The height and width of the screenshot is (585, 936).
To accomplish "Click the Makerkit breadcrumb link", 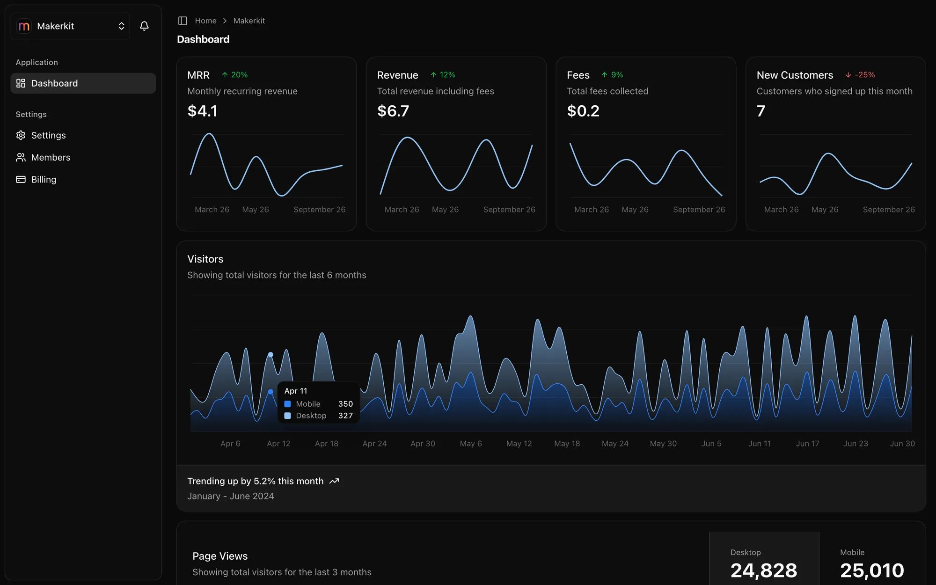I will click(x=249, y=21).
